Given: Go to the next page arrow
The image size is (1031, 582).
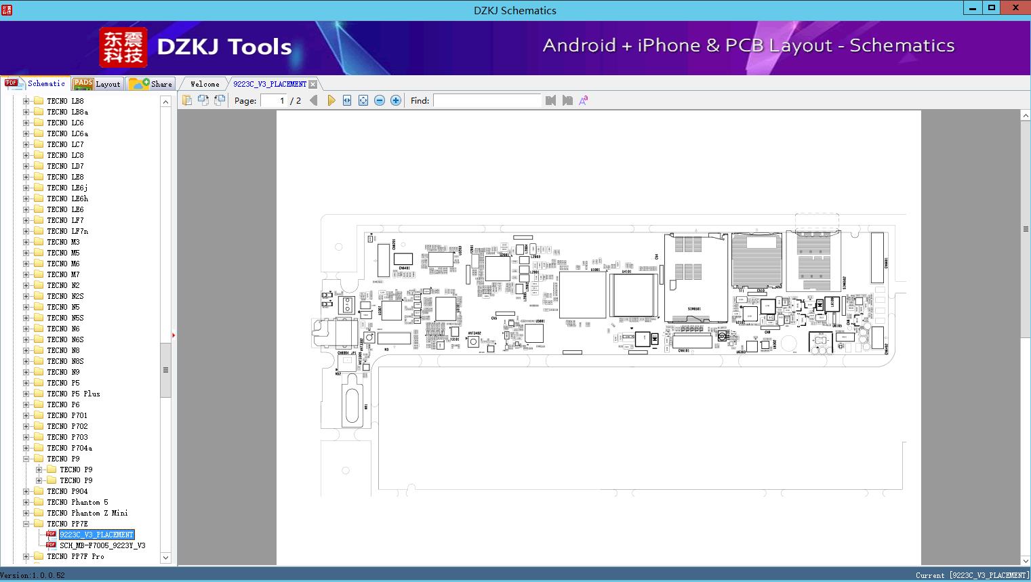Looking at the screenshot, I should coord(331,100).
